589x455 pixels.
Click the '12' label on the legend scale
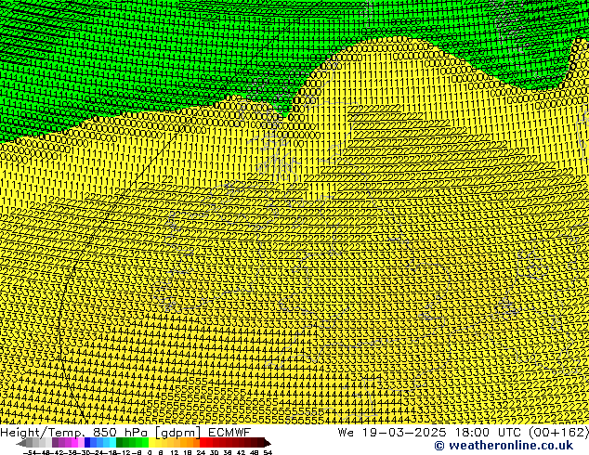[x=174, y=452]
